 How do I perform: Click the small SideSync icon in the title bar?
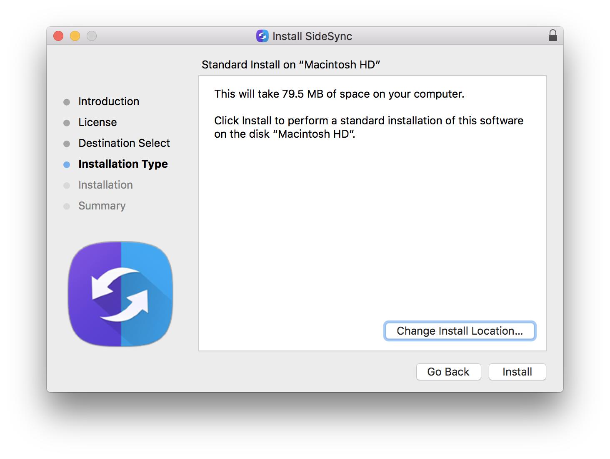[x=262, y=36]
